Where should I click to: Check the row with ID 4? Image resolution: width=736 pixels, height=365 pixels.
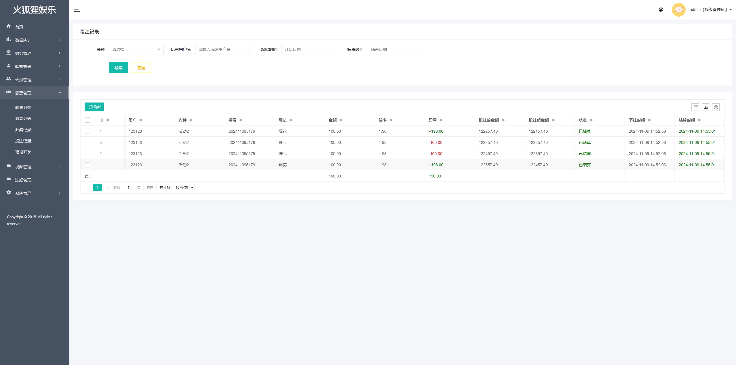coord(88,131)
